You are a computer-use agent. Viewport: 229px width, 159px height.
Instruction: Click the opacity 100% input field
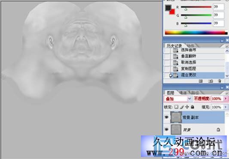pyautogui.click(x=217, y=99)
